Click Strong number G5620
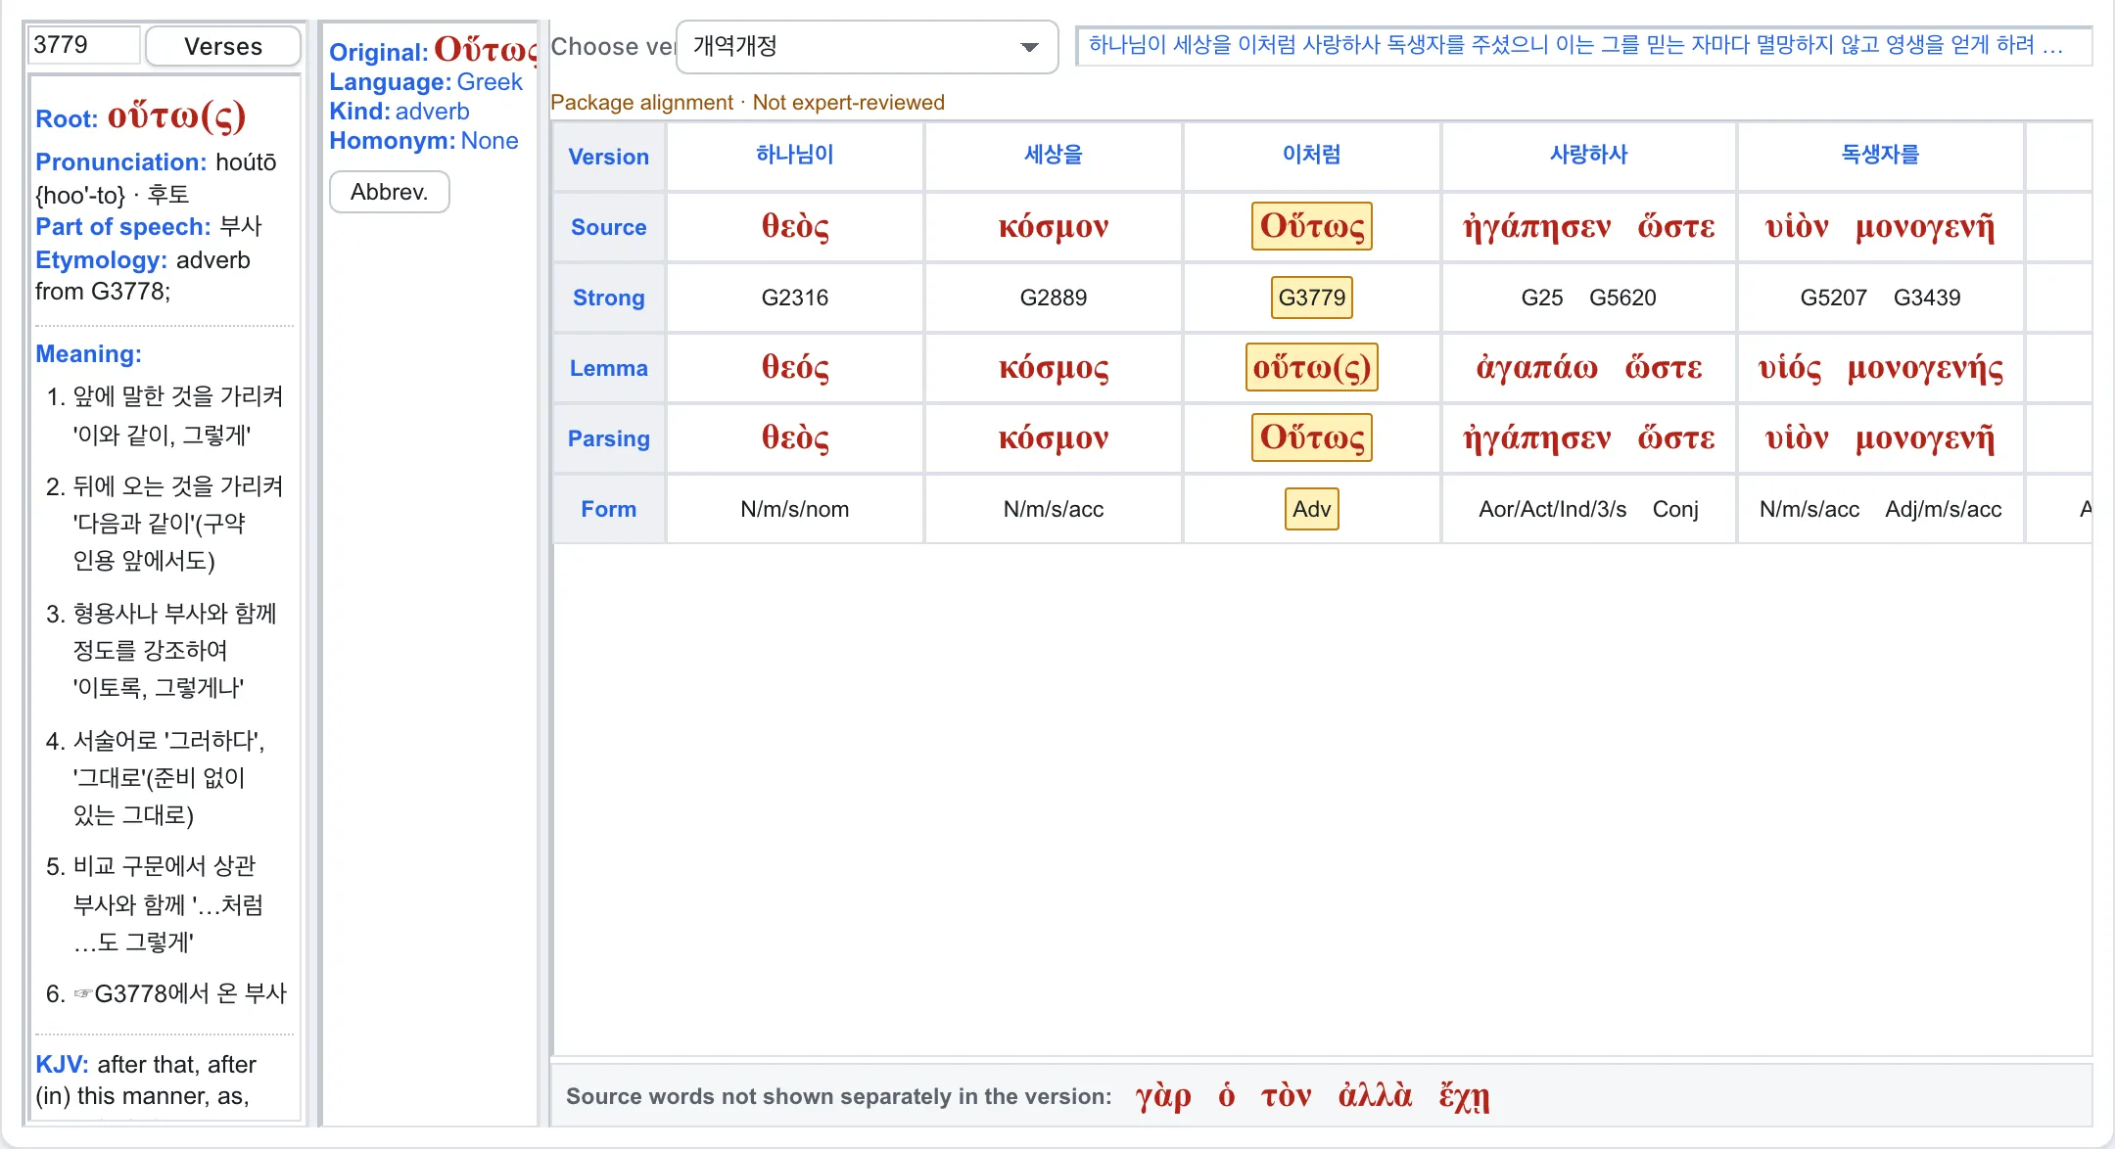 [x=1622, y=298]
